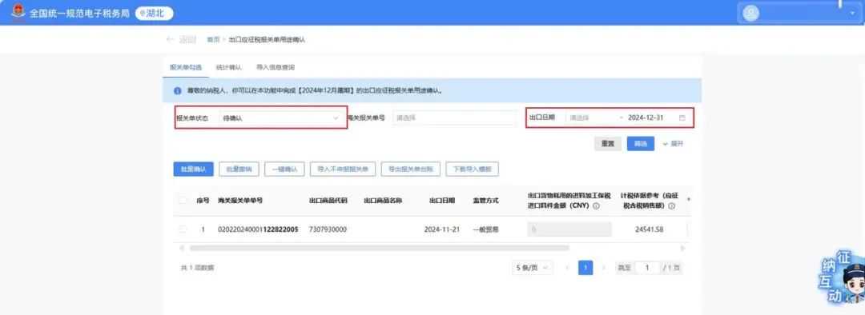Viewport: 865px width, 315px height.
Task: Click export date 2024-11-21 cell
Action: (x=442, y=229)
